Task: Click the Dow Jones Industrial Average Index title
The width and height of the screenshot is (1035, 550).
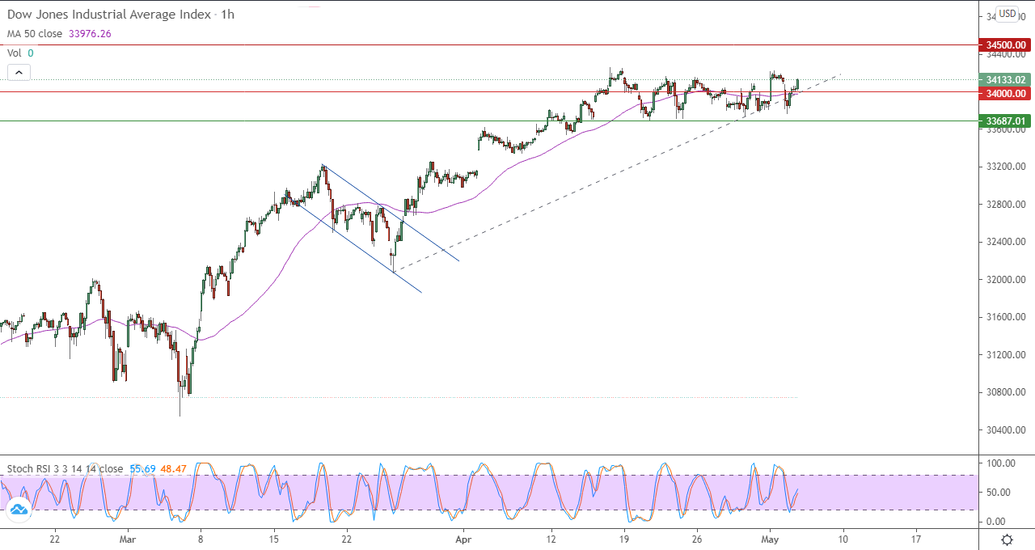Action: click(109, 15)
